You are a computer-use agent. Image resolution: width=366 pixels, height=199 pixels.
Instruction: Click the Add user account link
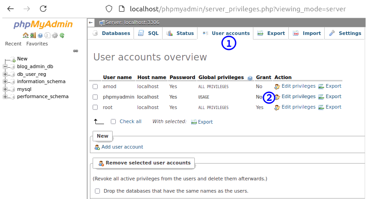click(122, 147)
